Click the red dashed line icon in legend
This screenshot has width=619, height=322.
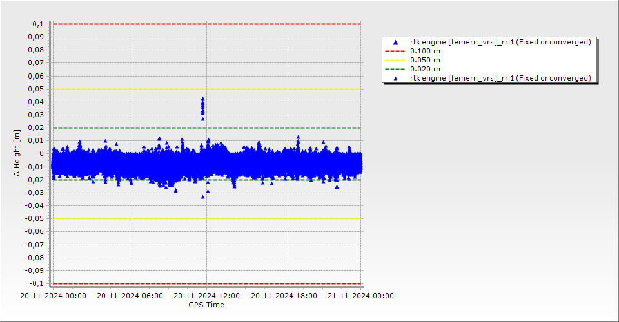(x=396, y=51)
